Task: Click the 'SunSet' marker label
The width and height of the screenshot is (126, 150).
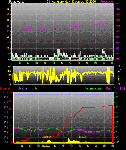Action: coord(83,137)
